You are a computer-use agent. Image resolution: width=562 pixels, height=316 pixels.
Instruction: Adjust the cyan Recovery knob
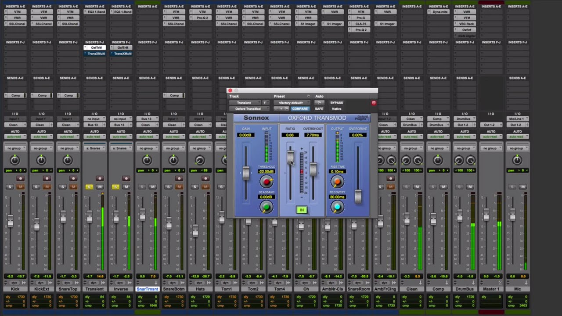point(337,207)
